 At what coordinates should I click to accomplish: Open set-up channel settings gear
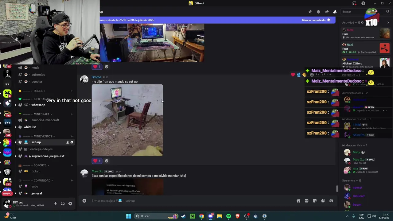72,142
